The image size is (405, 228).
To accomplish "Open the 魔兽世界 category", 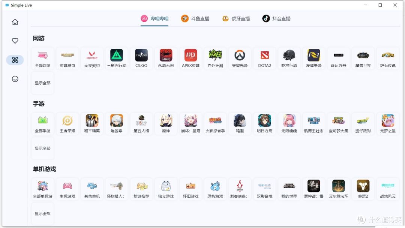I will click(363, 58).
